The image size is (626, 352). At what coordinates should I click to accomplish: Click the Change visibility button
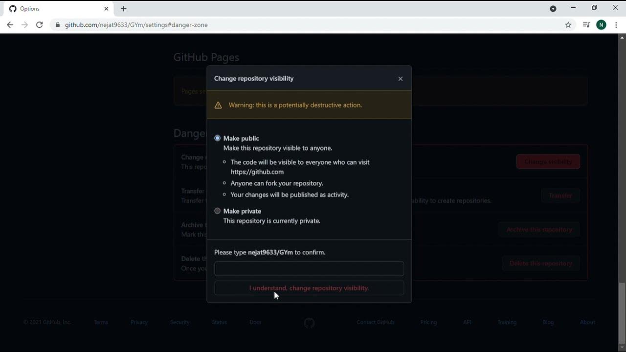point(548,162)
